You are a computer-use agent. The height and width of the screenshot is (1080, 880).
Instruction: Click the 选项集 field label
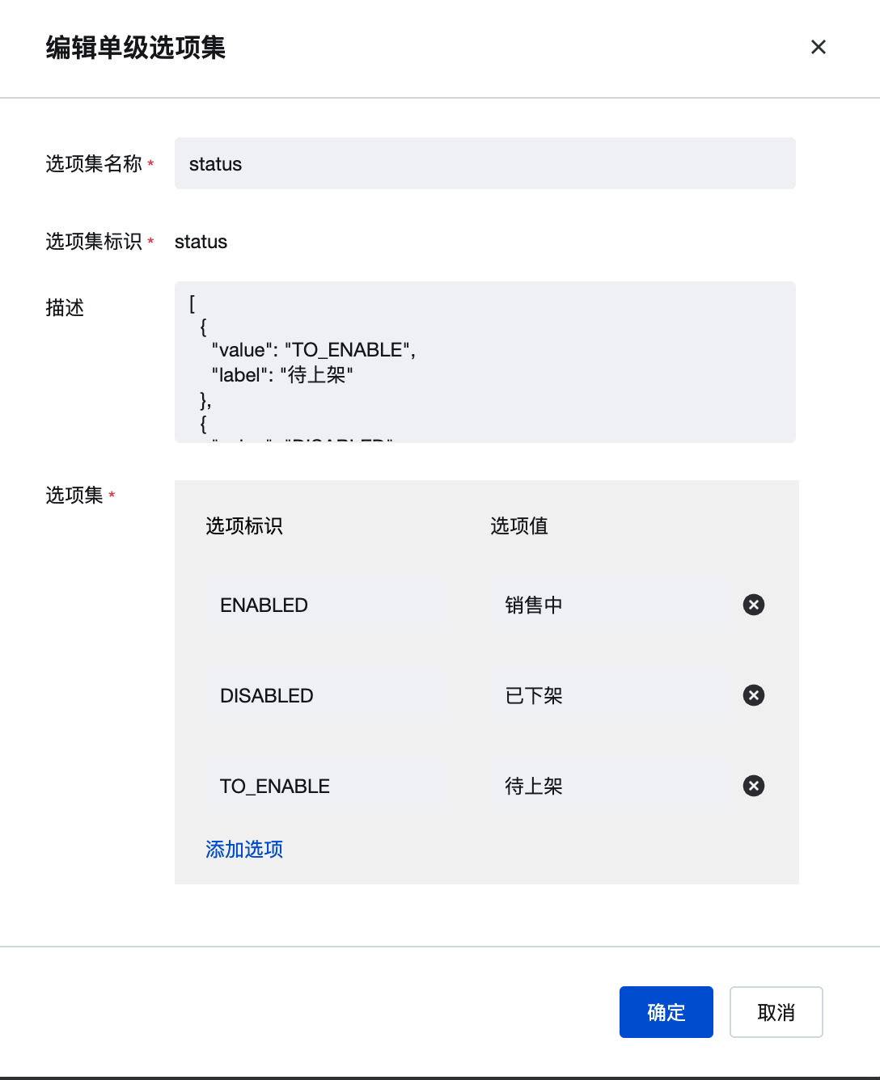[74, 495]
